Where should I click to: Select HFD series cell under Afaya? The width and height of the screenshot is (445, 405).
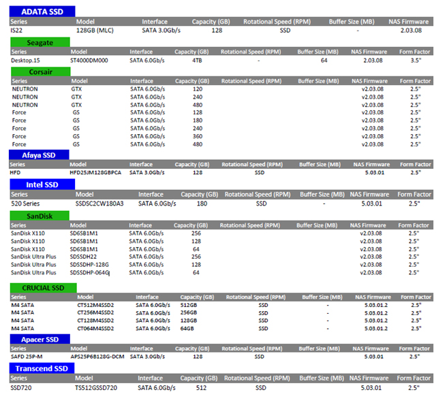click(15, 172)
